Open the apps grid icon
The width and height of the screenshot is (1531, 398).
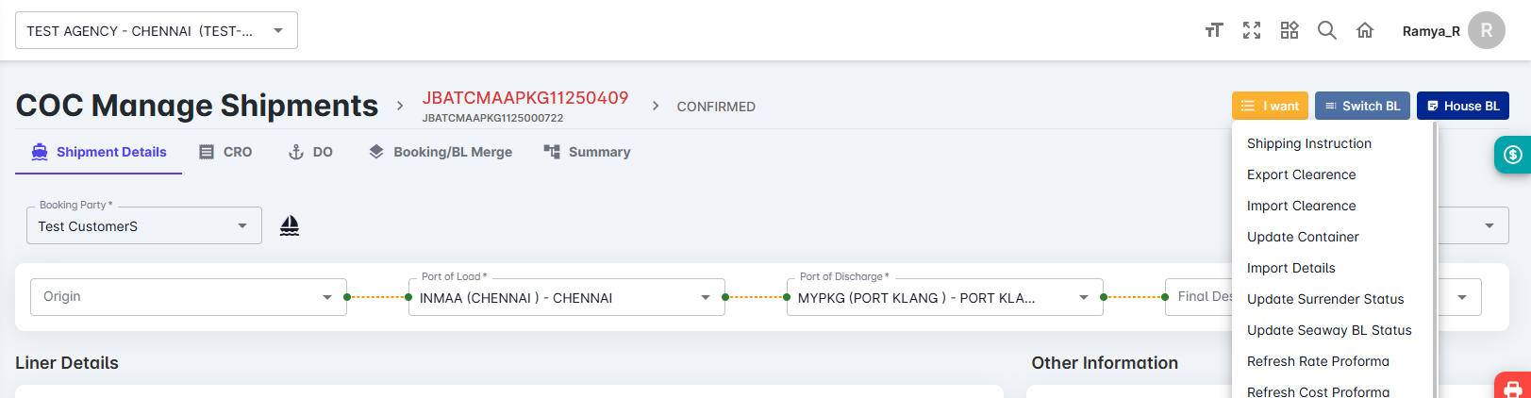tap(1290, 30)
